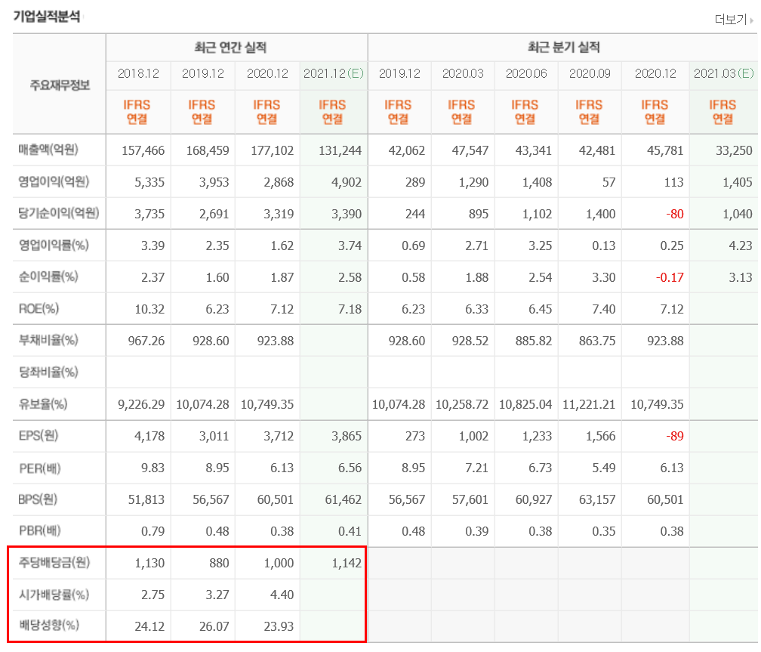Screen dimensions: 761x652
Task: Open the 더보기 link
Action: pyautogui.click(x=731, y=20)
